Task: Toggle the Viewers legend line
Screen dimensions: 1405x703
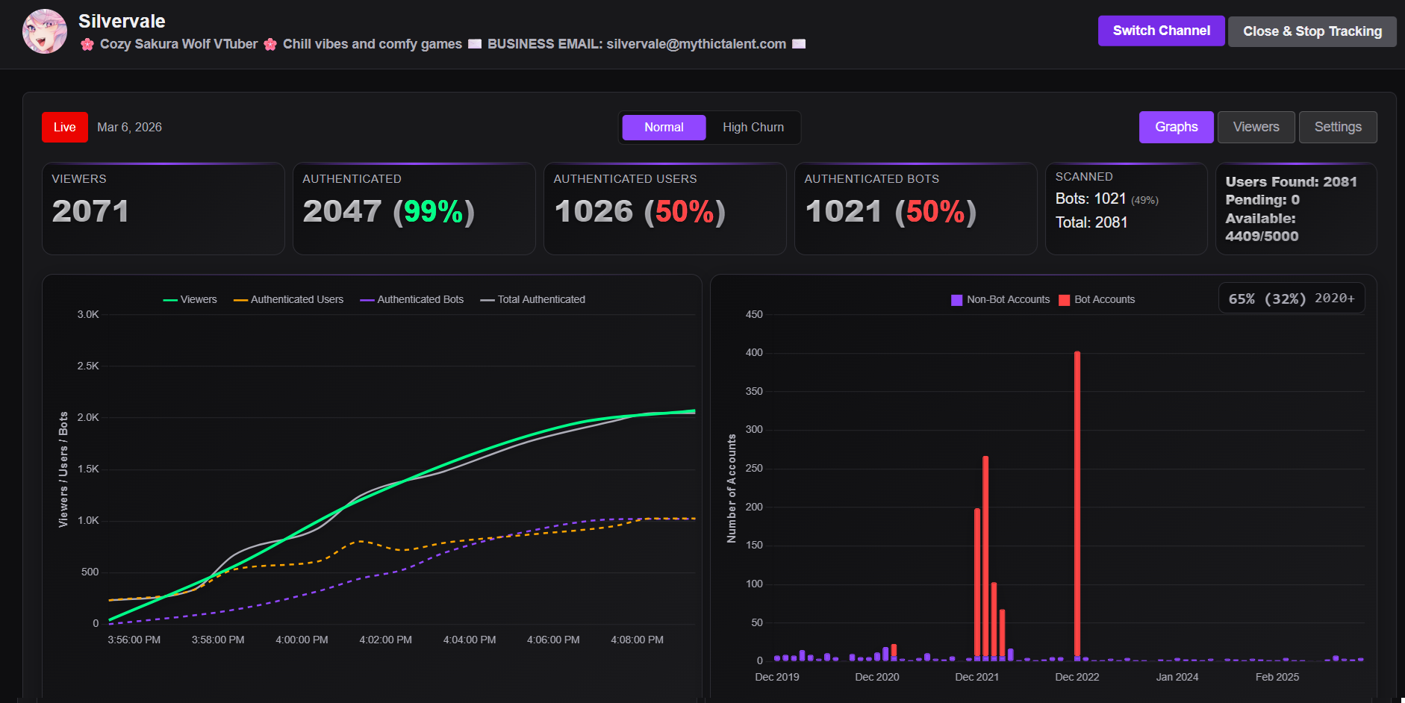Action: pyautogui.click(x=190, y=299)
